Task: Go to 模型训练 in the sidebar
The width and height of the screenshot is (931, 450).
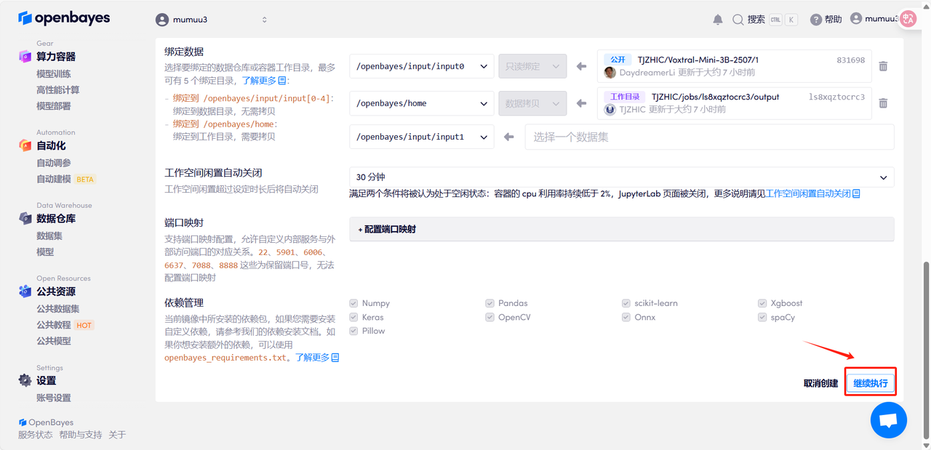Action: (54, 74)
